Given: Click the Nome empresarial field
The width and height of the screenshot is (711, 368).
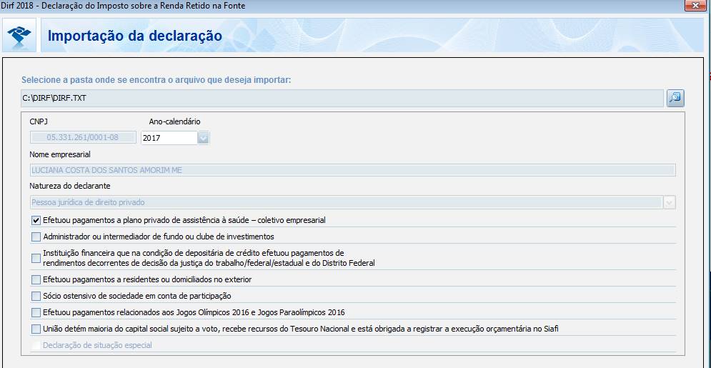Looking at the screenshot, I should 352,170.
